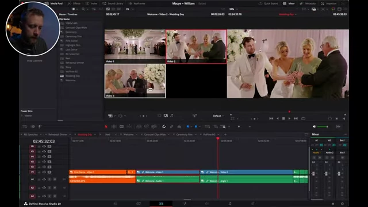
Task: Open Wedding Day tab dropdown arrow
Action: coord(95,135)
